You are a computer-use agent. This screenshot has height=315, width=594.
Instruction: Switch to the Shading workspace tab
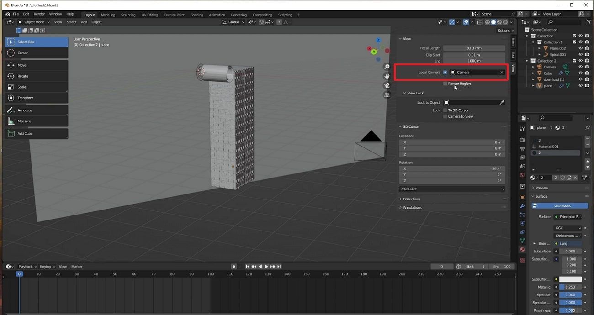coord(196,15)
